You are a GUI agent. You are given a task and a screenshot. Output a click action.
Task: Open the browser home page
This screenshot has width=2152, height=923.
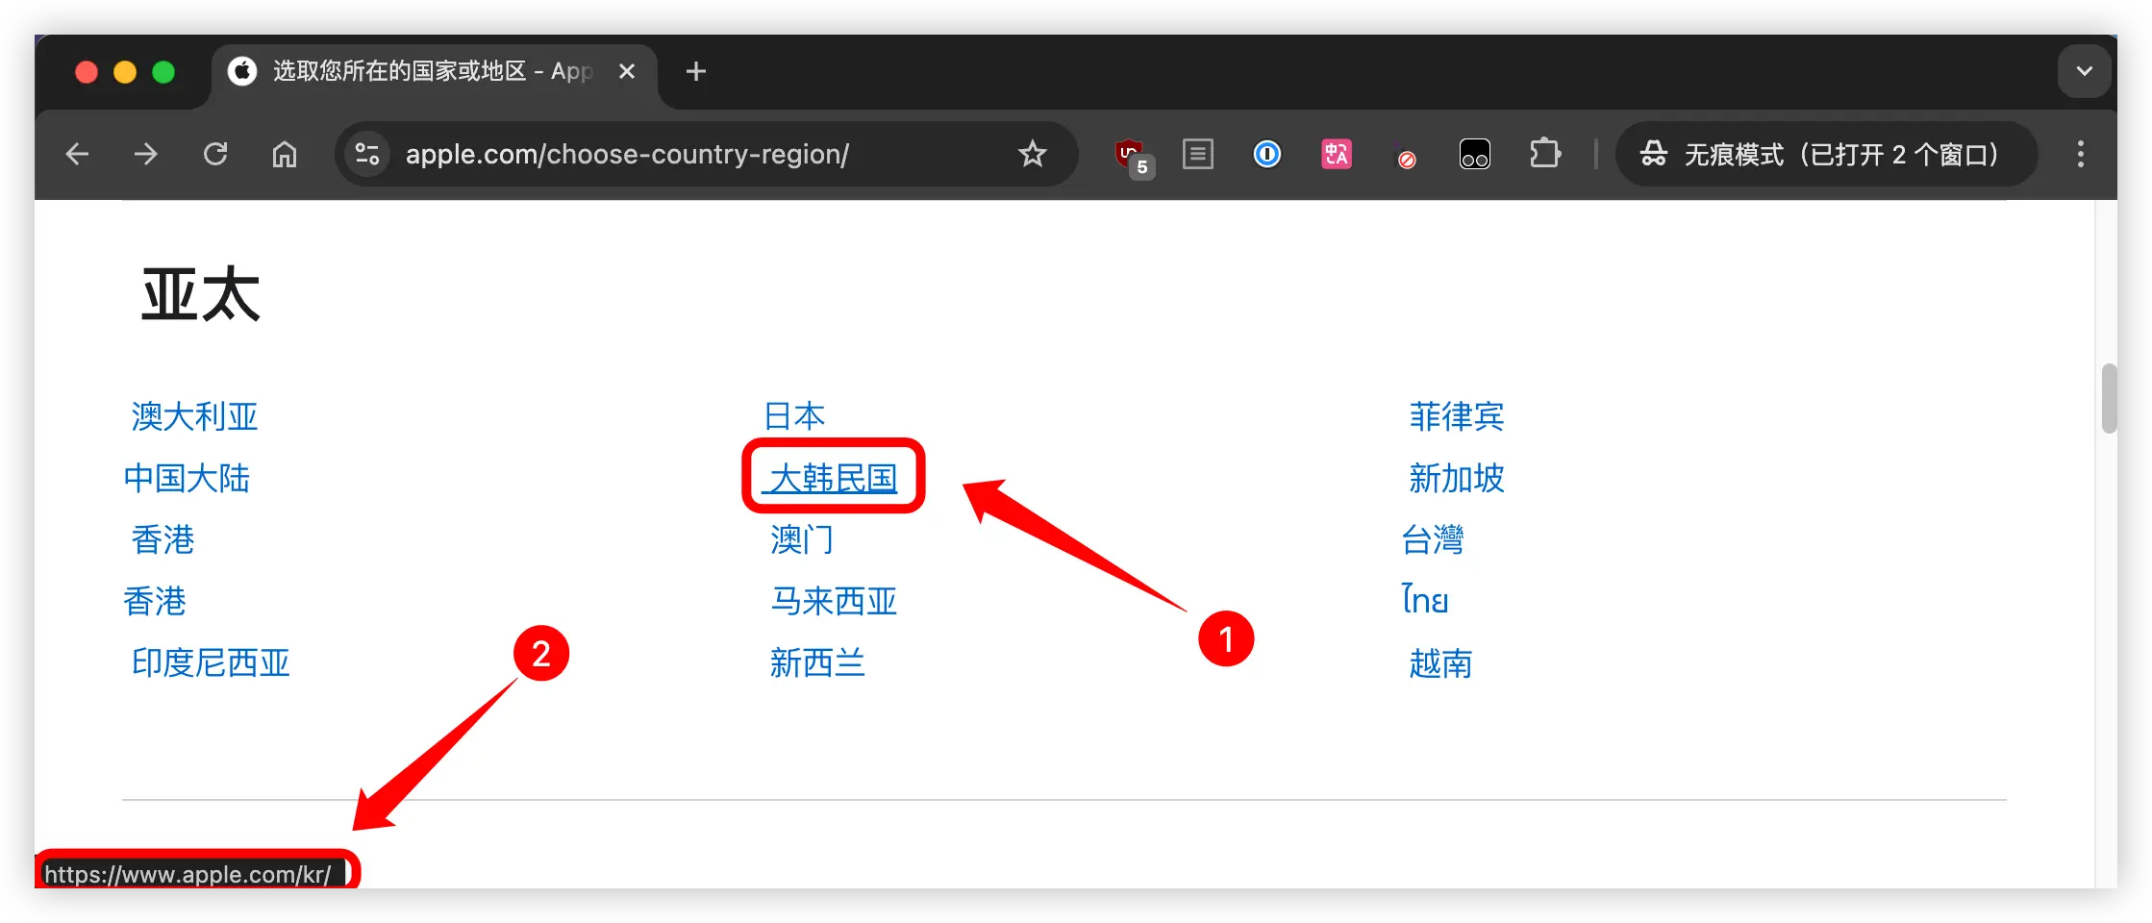[285, 154]
